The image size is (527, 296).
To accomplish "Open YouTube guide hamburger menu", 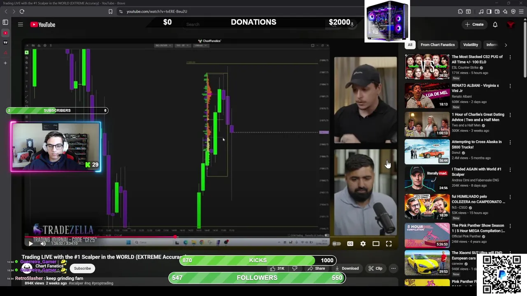I will click(x=20, y=25).
